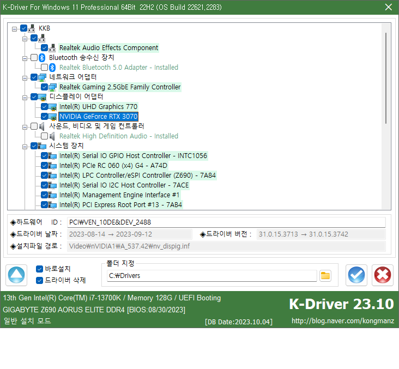
Task: Select the NVIDIA GeForce RTX 3070 row
Action: tap(98, 117)
